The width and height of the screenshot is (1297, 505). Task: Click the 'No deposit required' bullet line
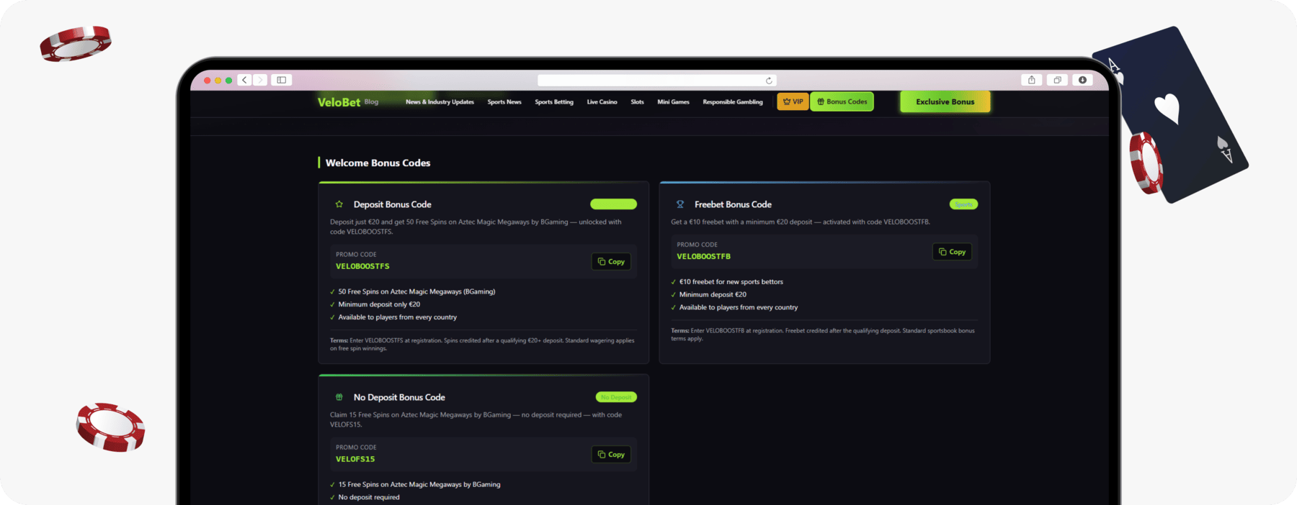pyautogui.click(x=369, y=497)
